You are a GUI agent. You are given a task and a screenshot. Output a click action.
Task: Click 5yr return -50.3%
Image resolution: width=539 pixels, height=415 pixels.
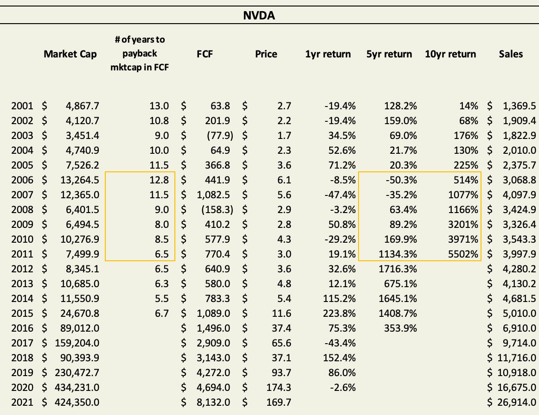click(x=401, y=180)
